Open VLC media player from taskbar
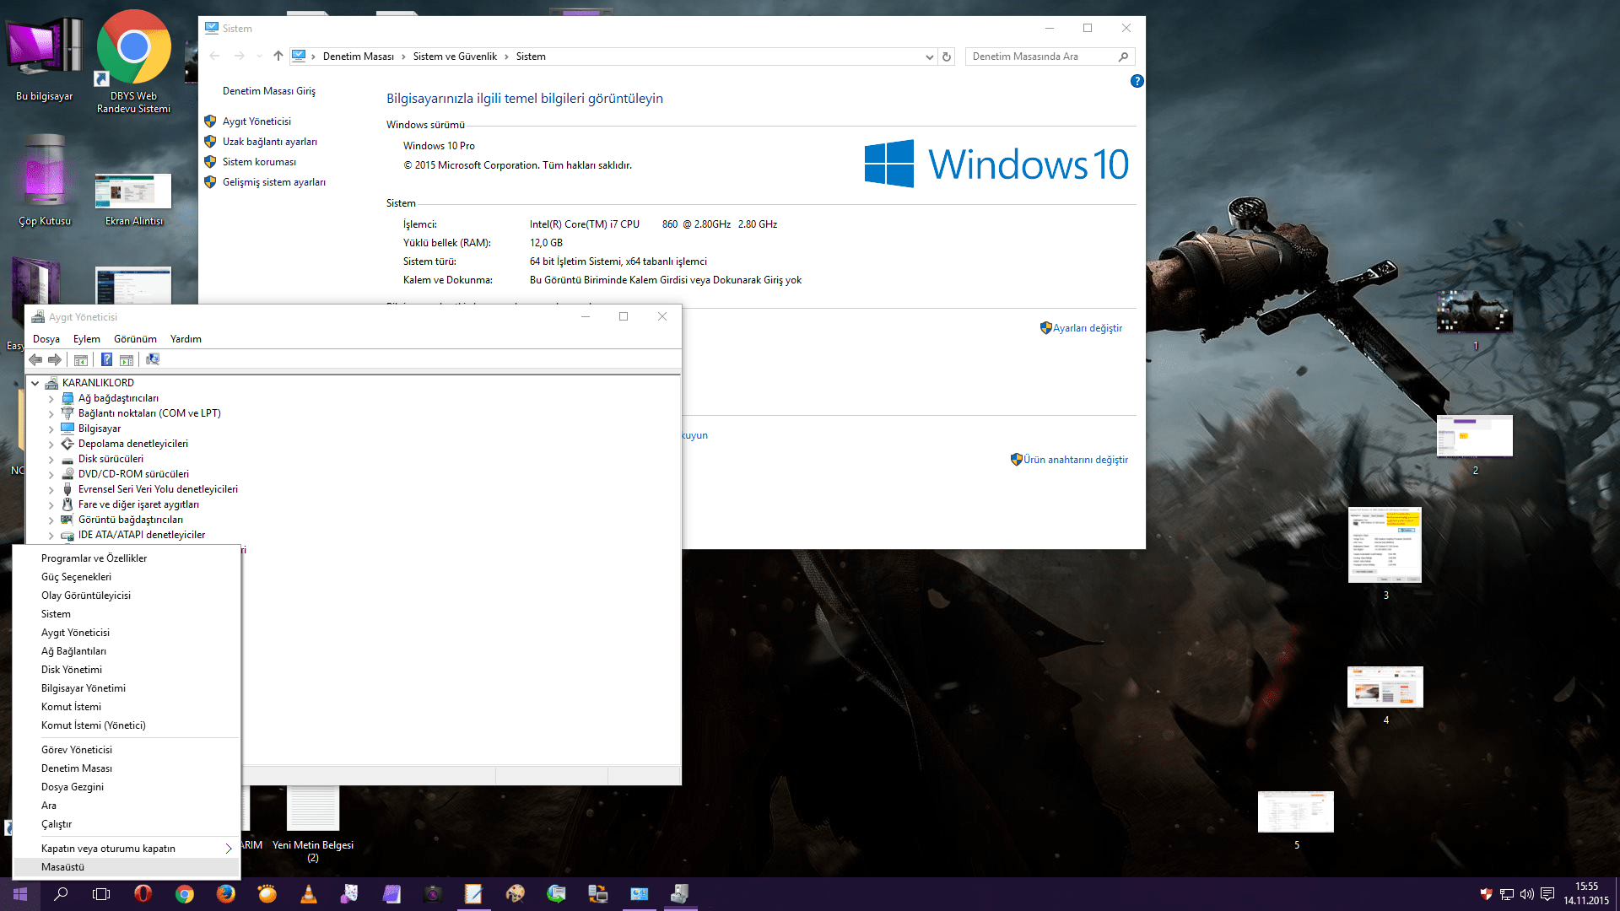The width and height of the screenshot is (1620, 911). point(309,894)
